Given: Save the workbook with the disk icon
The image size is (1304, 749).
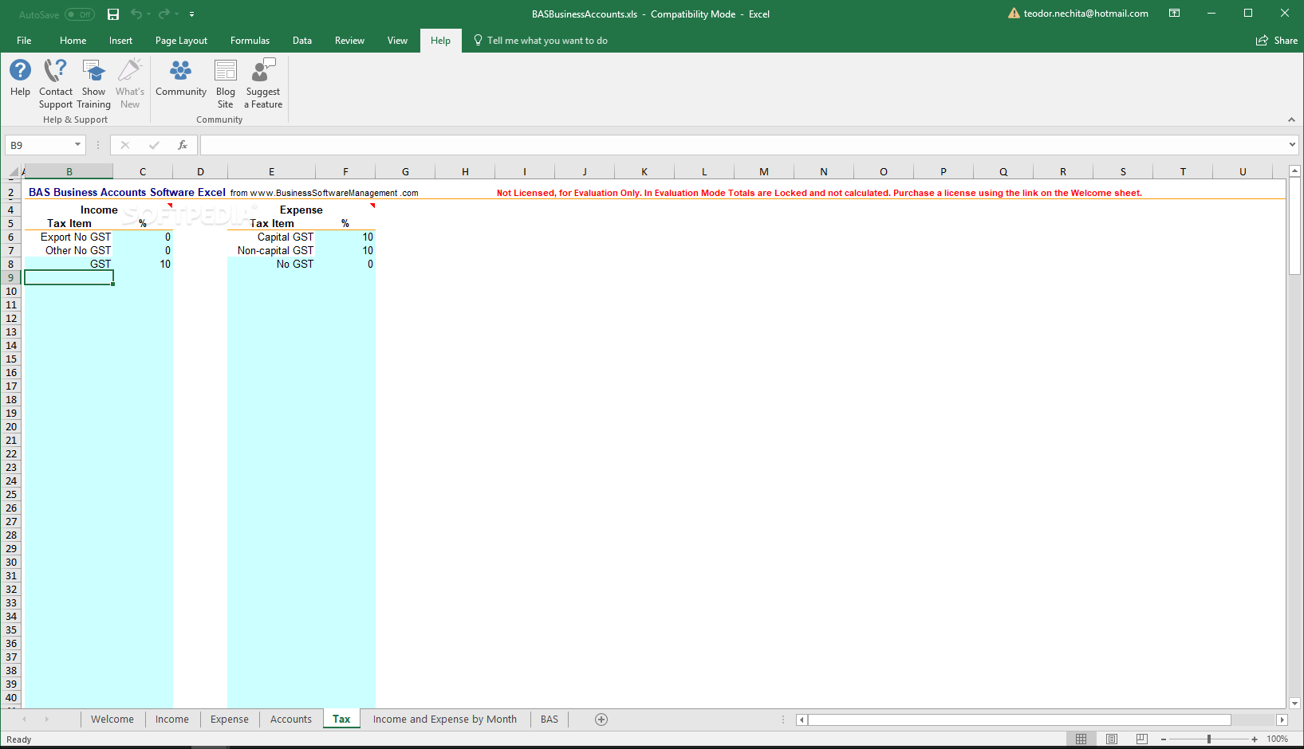Looking at the screenshot, I should click(x=113, y=14).
